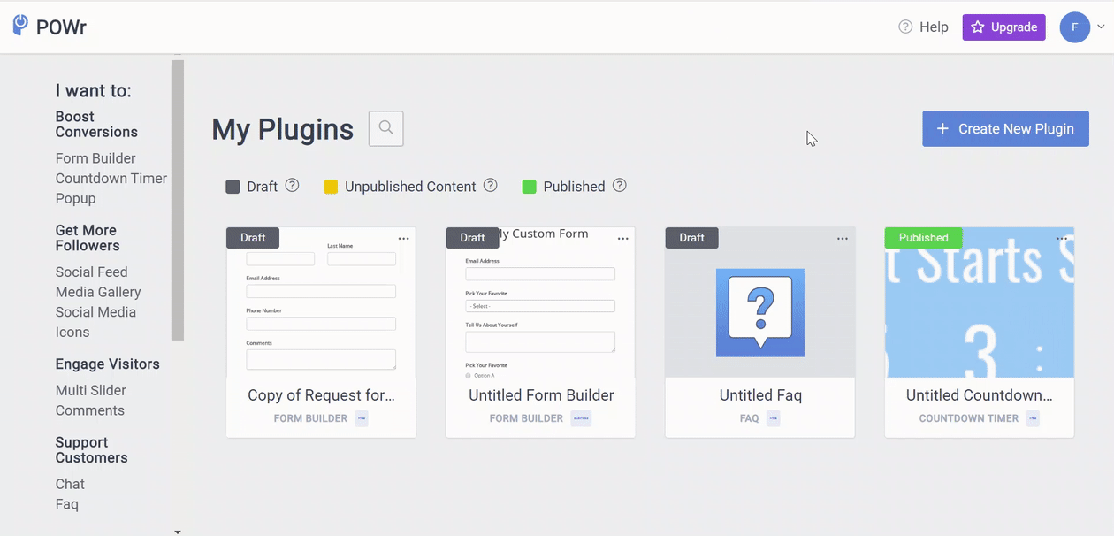Click the Free badge on Untitled Faq card
The height and width of the screenshot is (536, 1114).
(x=773, y=418)
